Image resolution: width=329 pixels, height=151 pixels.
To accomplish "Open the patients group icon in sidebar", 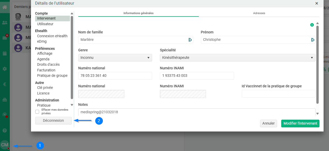I will 5,23.
